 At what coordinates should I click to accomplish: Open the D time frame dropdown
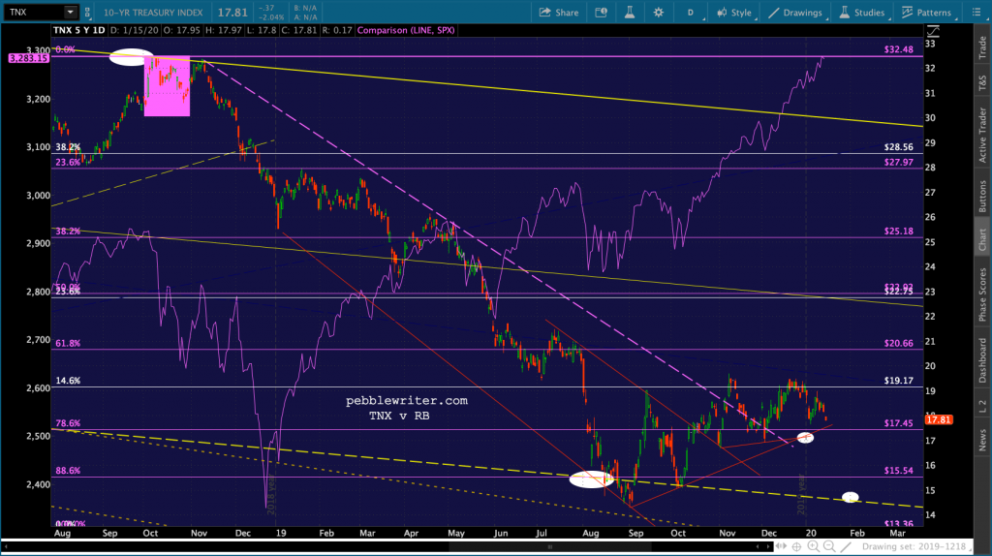point(692,13)
